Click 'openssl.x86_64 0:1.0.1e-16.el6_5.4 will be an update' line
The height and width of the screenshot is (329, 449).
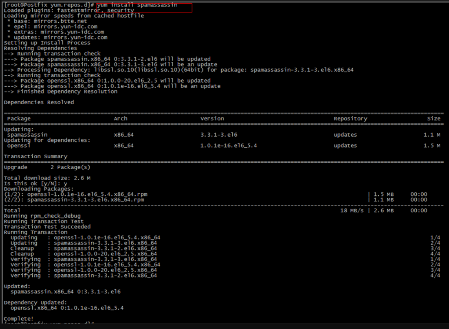tap(112, 86)
